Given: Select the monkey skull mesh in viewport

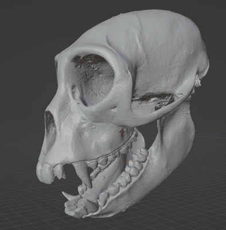Looking at the screenshot, I should point(122,113).
